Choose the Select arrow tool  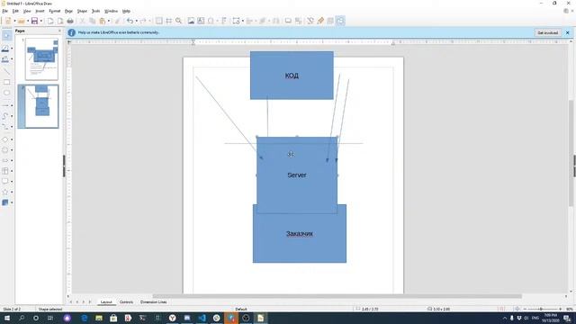tap(6, 36)
